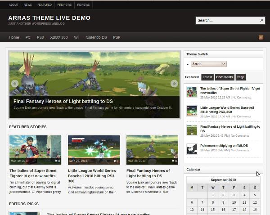Open the News menu item
Viewport: 270px width, 215px height.
pos(28,5)
